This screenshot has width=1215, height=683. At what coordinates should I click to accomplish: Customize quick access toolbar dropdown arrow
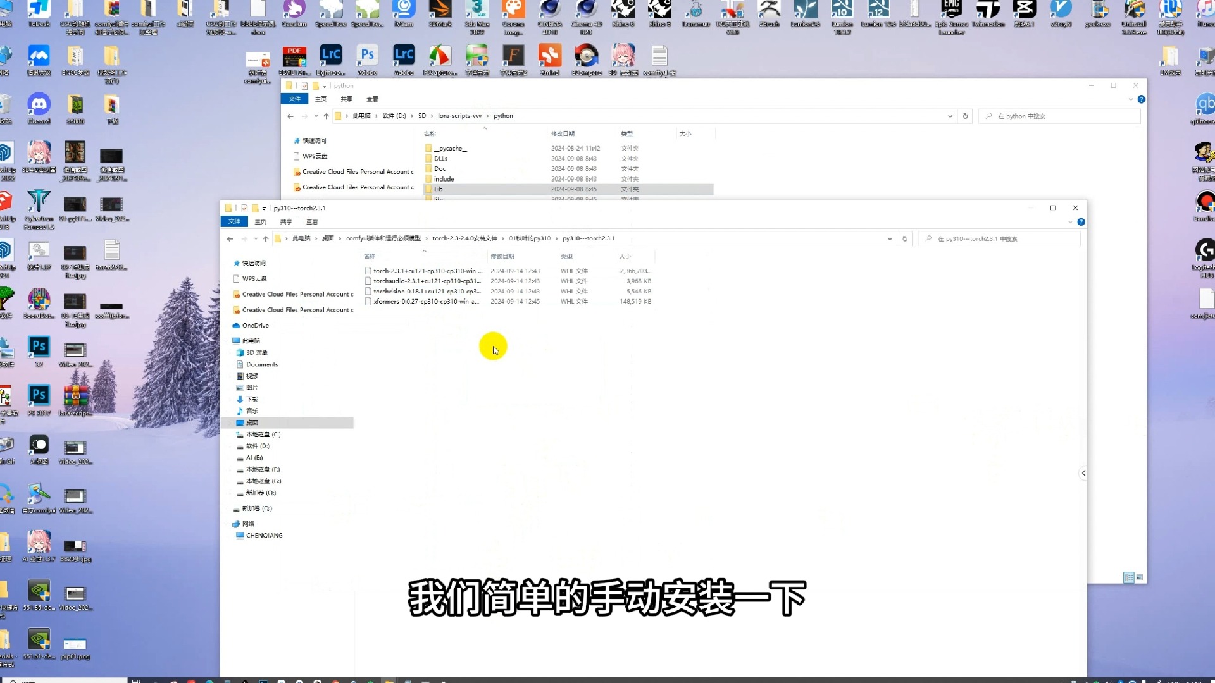pos(264,208)
